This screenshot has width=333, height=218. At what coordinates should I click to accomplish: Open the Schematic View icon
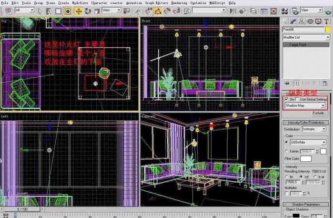point(274,11)
